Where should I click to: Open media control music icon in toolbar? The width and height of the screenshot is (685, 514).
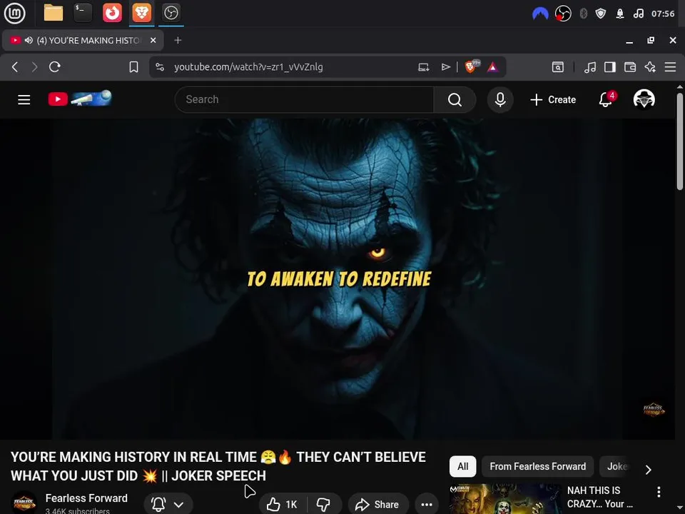(x=590, y=67)
